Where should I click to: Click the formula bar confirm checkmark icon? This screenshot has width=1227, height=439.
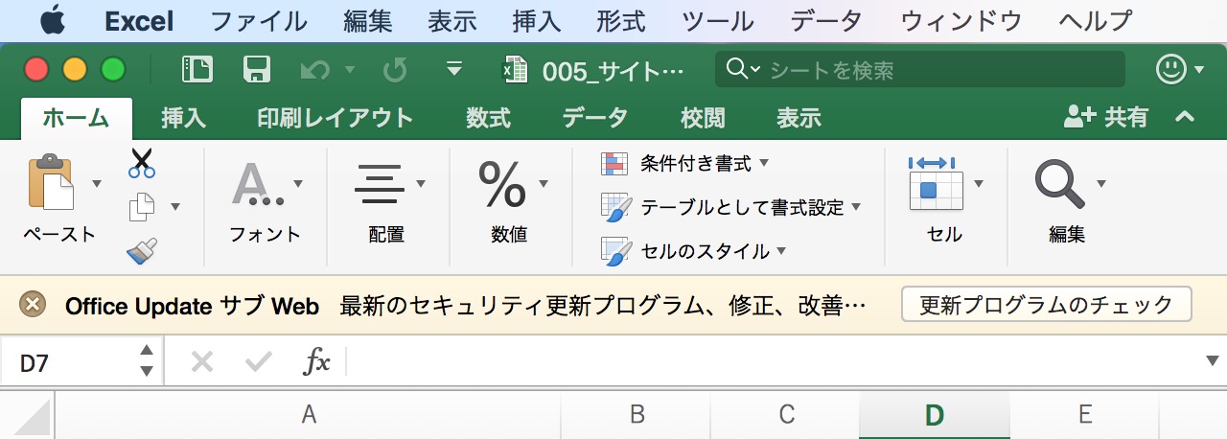(258, 361)
